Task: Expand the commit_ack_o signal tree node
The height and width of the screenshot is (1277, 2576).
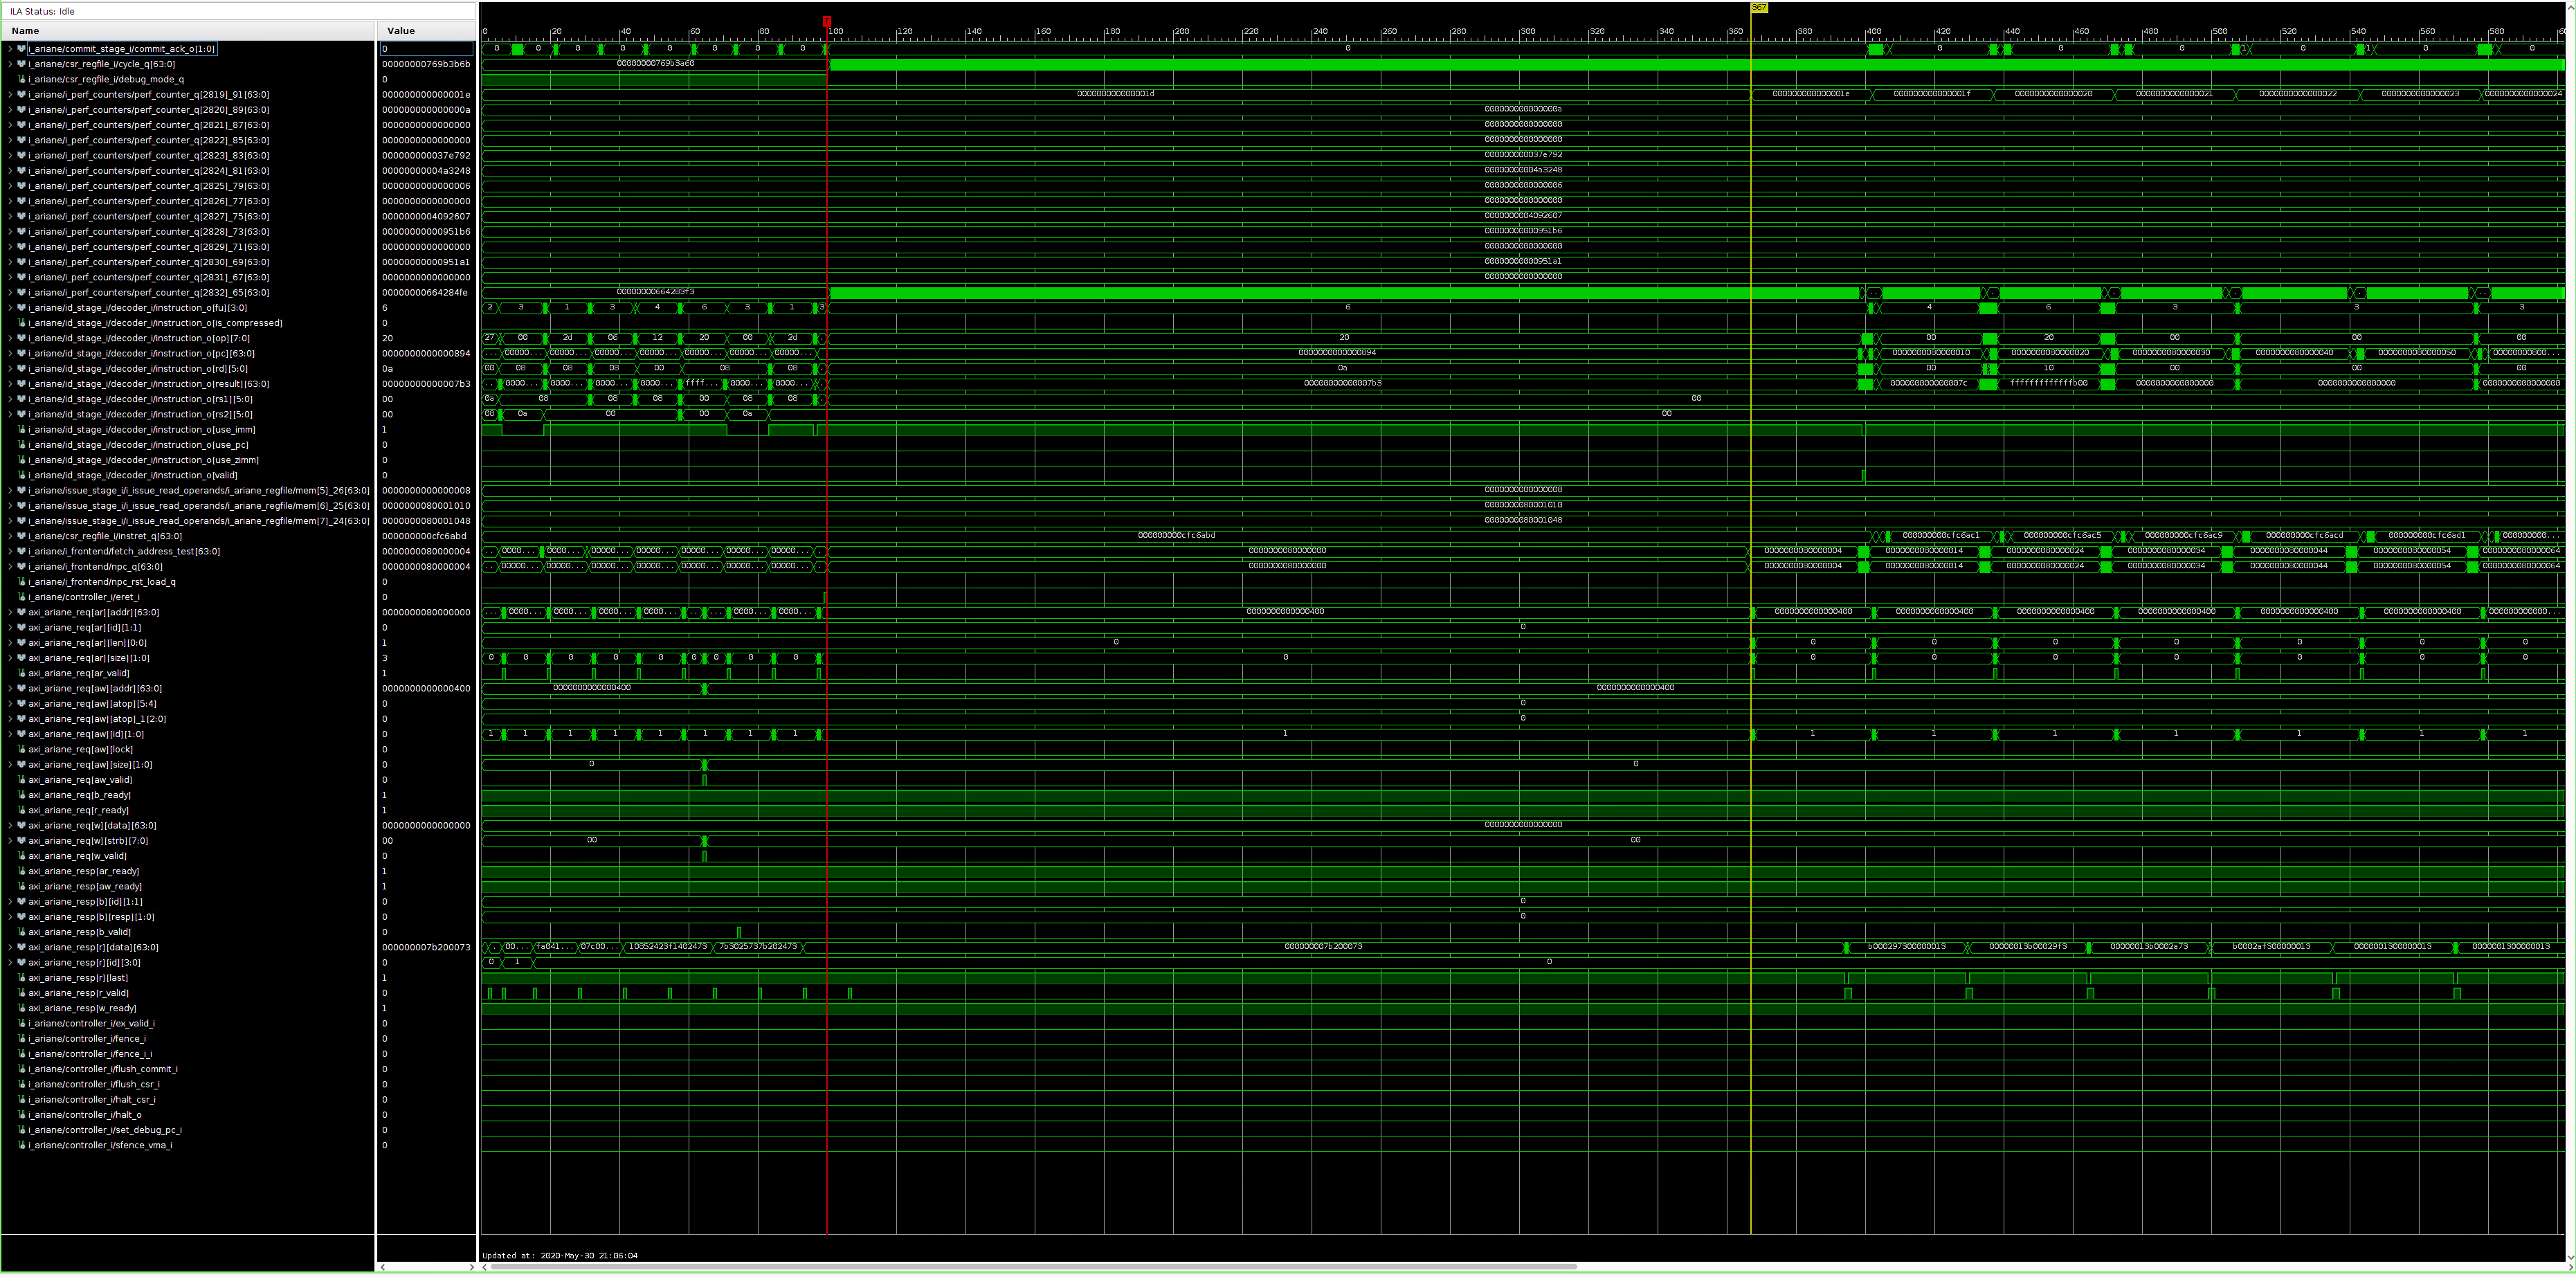Action: [8, 48]
